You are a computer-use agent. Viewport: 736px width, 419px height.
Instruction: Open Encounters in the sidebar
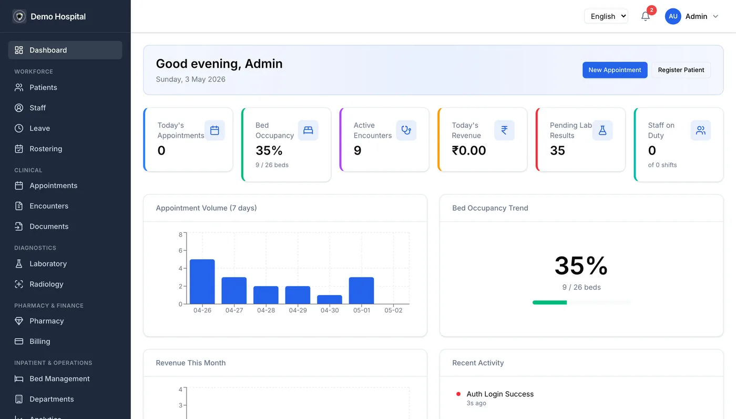click(x=65, y=206)
